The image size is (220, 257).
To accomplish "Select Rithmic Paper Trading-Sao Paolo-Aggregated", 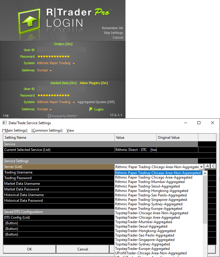I will point(158,195).
